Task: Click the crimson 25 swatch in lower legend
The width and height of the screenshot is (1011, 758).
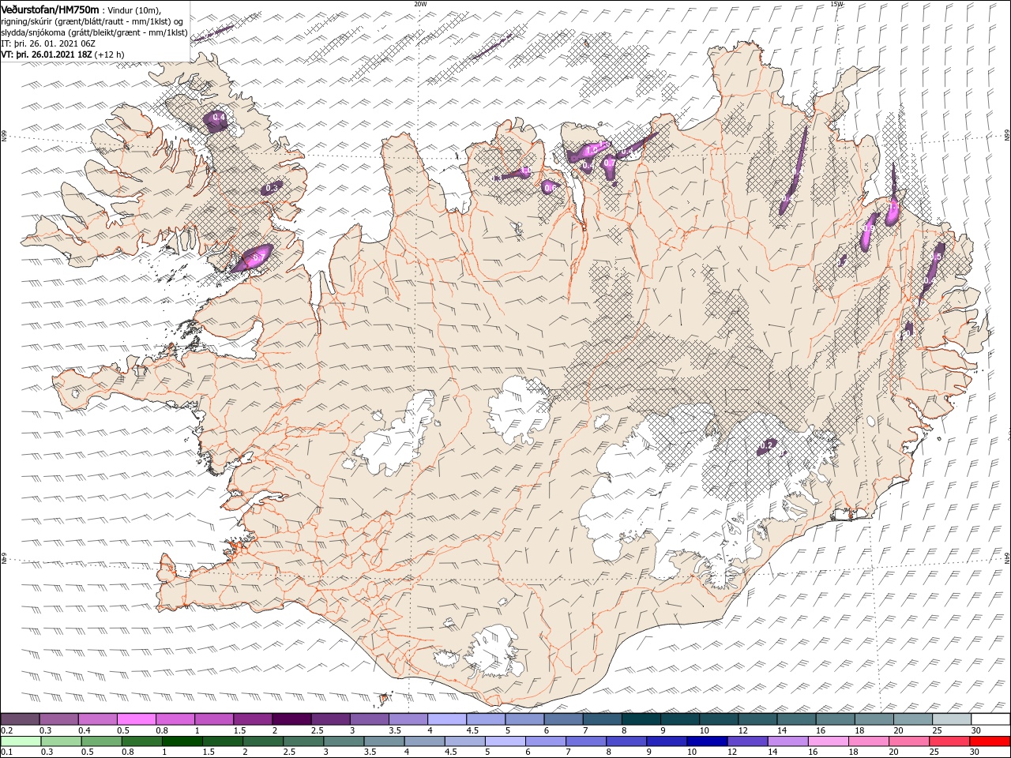Action: (949, 741)
